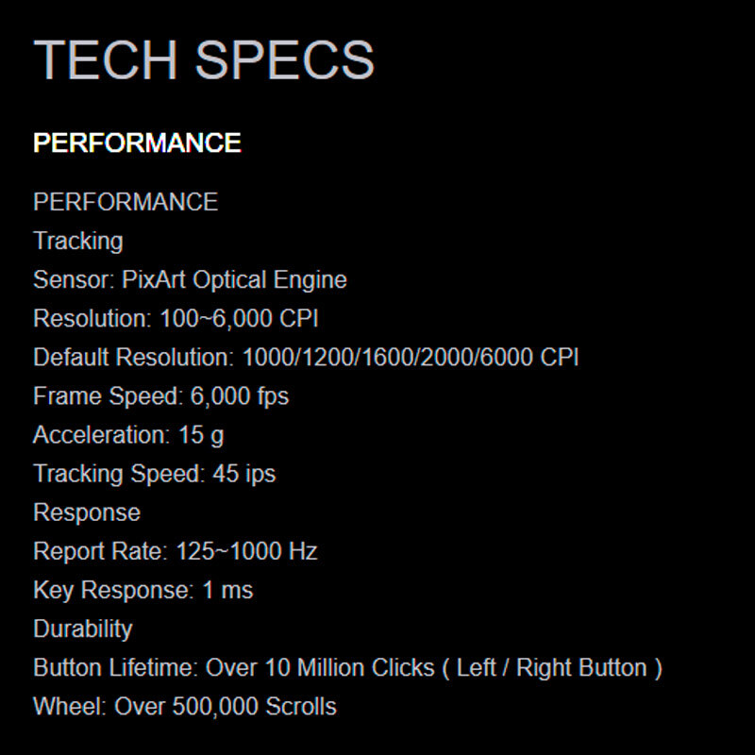This screenshot has width=755, height=755.
Task: Click the Acceleration: 15 g line
Action: (128, 435)
